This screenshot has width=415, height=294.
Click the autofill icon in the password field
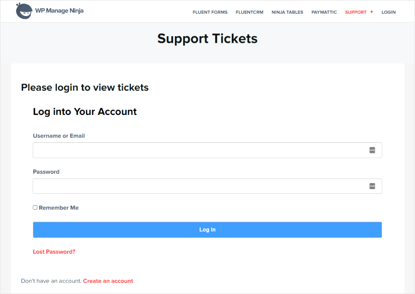372,186
